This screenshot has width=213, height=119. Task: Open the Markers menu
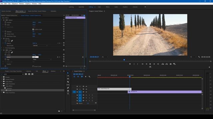[21, 4]
